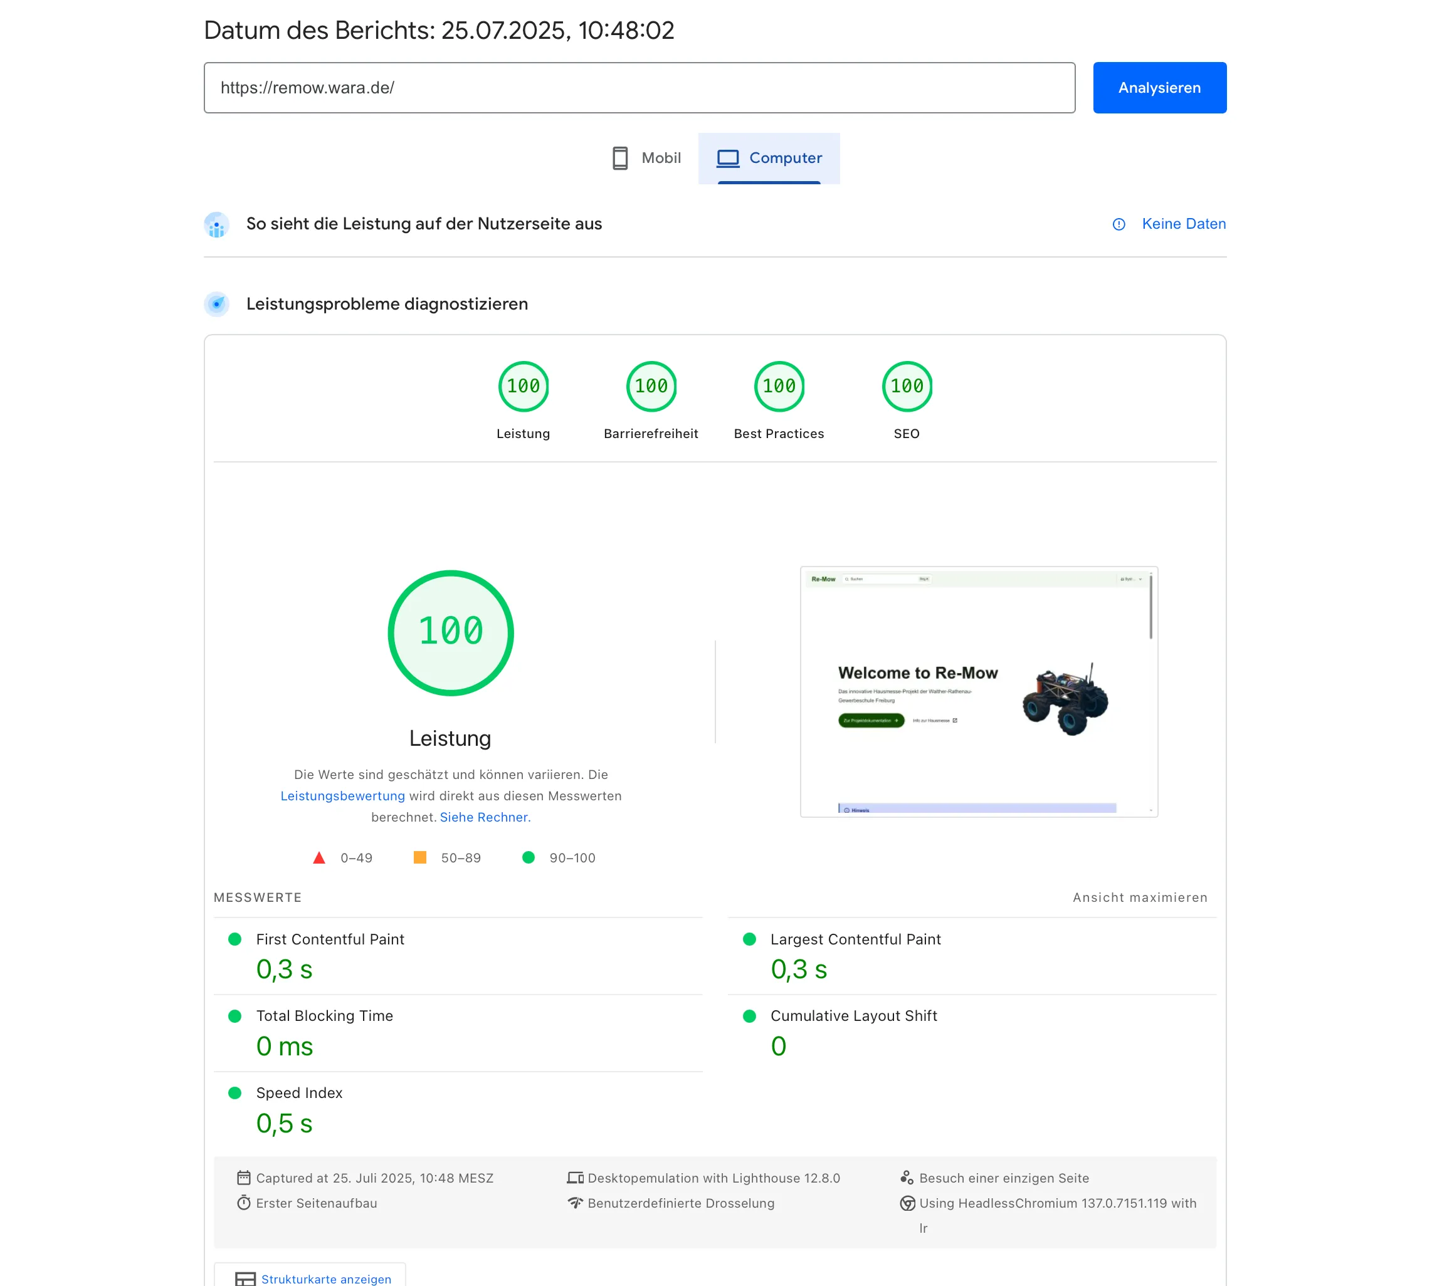The height and width of the screenshot is (1286, 1437).
Task: Open the Leistungsbewertung link
Action: [342, 796]
